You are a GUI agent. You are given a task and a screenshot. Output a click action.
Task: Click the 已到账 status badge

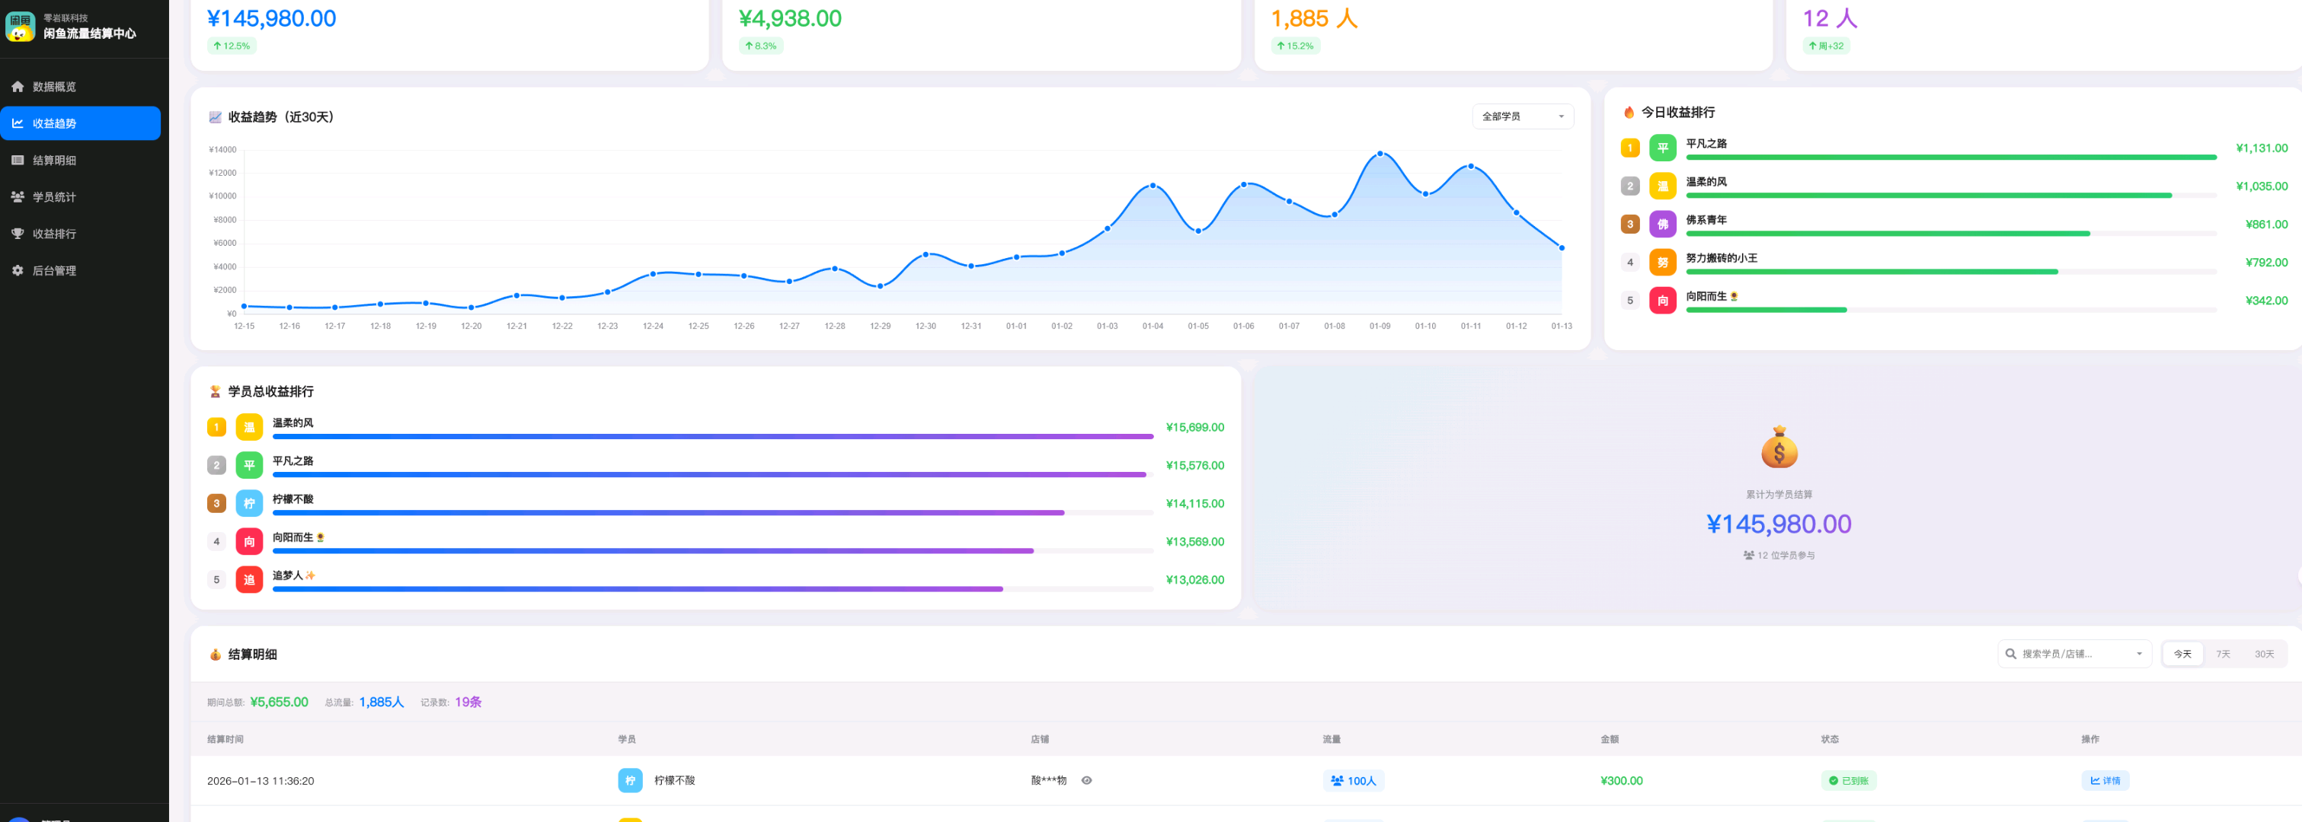[x=1848, y=780]
